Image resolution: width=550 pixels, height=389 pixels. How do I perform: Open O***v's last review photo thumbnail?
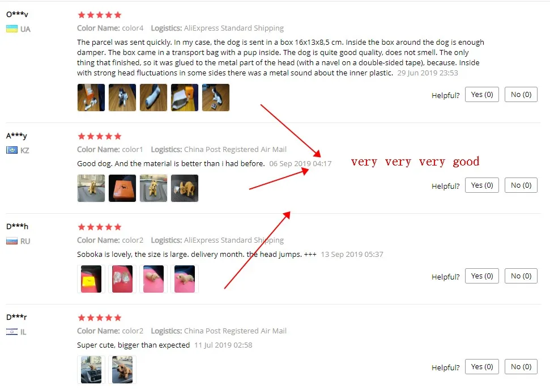click(x=216, y=98)
